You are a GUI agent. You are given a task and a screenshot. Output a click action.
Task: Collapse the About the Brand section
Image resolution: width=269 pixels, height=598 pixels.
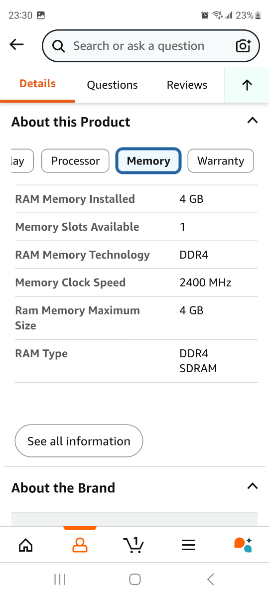253,486
